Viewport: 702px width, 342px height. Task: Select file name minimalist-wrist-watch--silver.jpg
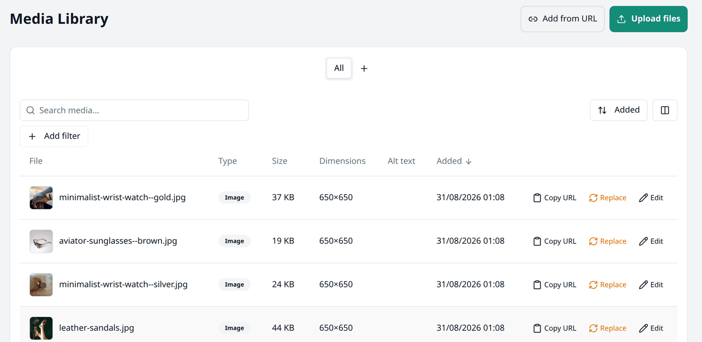tap(123, 285)
